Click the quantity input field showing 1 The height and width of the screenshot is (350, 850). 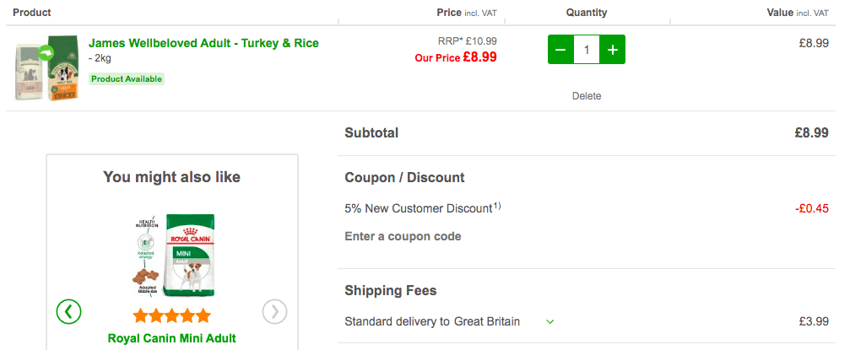[x=587, y=50]
